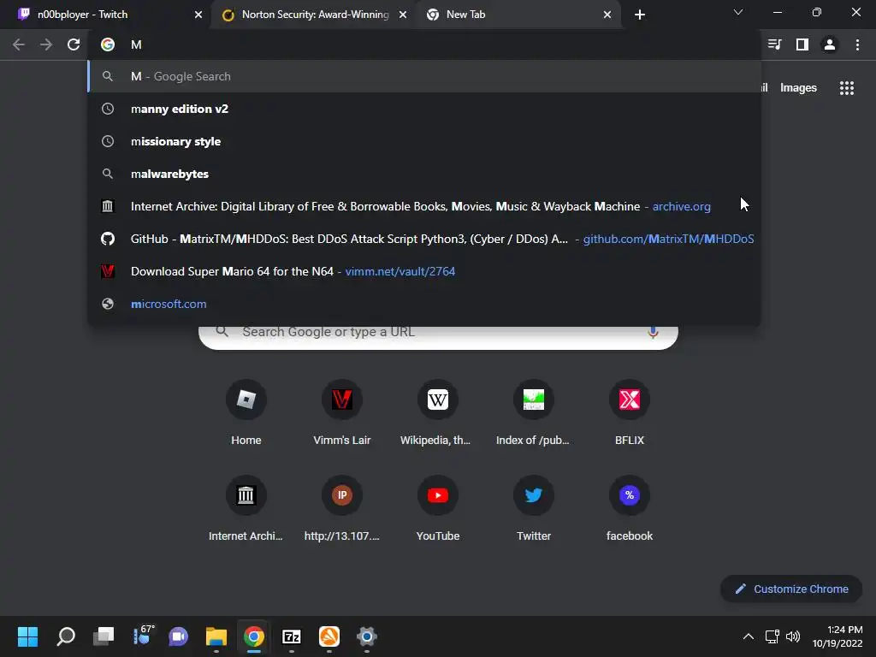Open the media controls icon in toolbar
The height and width of the screenshot is (657, 876).
(774, 44)
